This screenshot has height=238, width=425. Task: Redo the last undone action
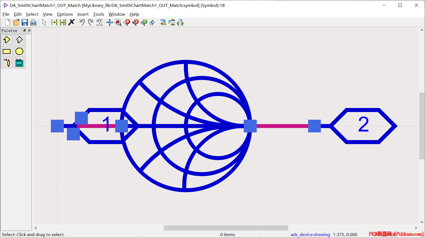(91, 22)
